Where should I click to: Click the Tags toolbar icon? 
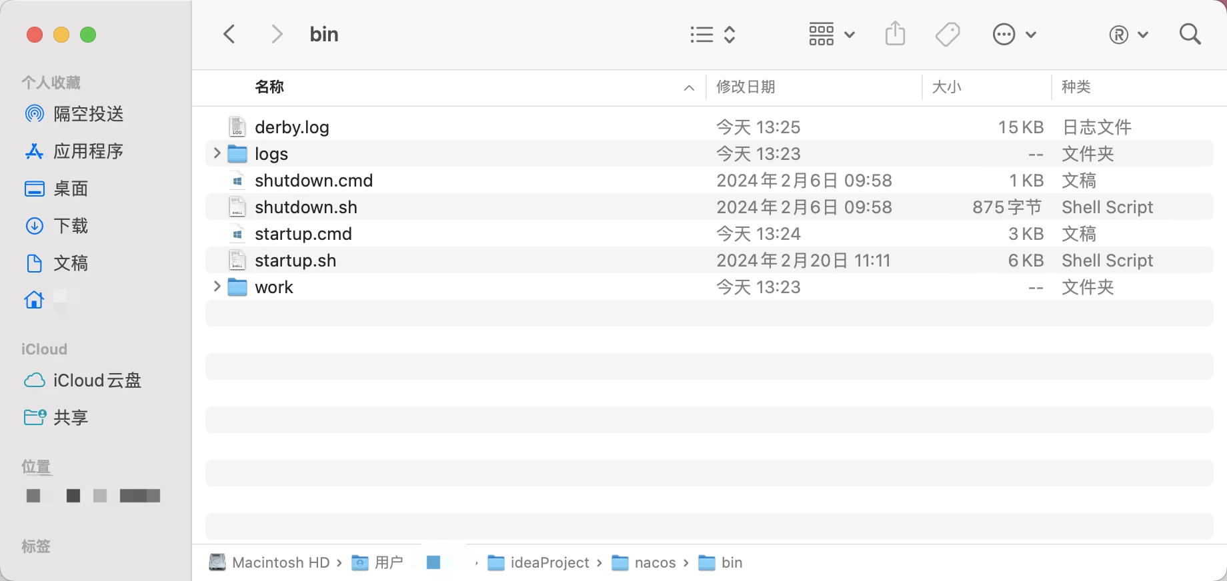(947, 34)
